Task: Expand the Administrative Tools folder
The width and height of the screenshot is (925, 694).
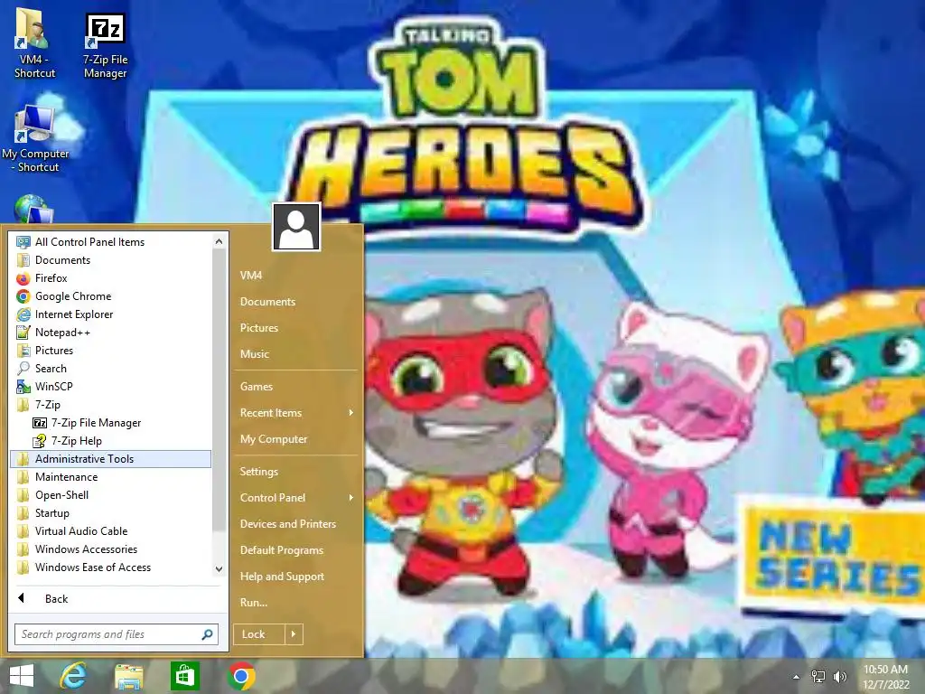Action: 111,459
